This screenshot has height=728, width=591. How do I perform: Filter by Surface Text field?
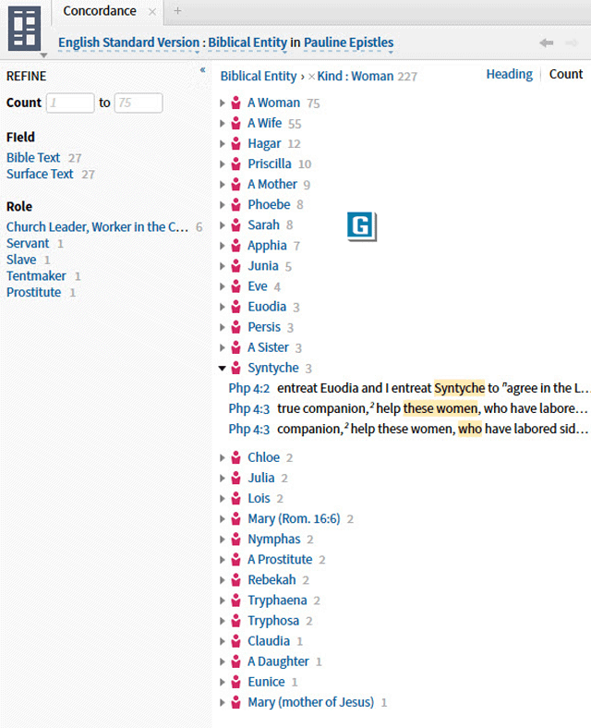coord(40,174)
